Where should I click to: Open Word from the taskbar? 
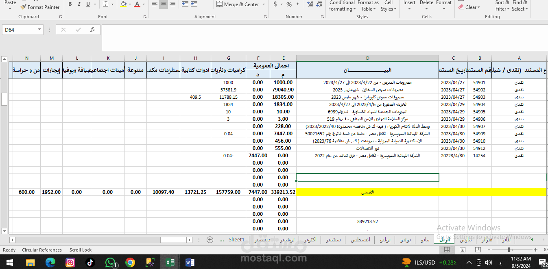point(190,262)
